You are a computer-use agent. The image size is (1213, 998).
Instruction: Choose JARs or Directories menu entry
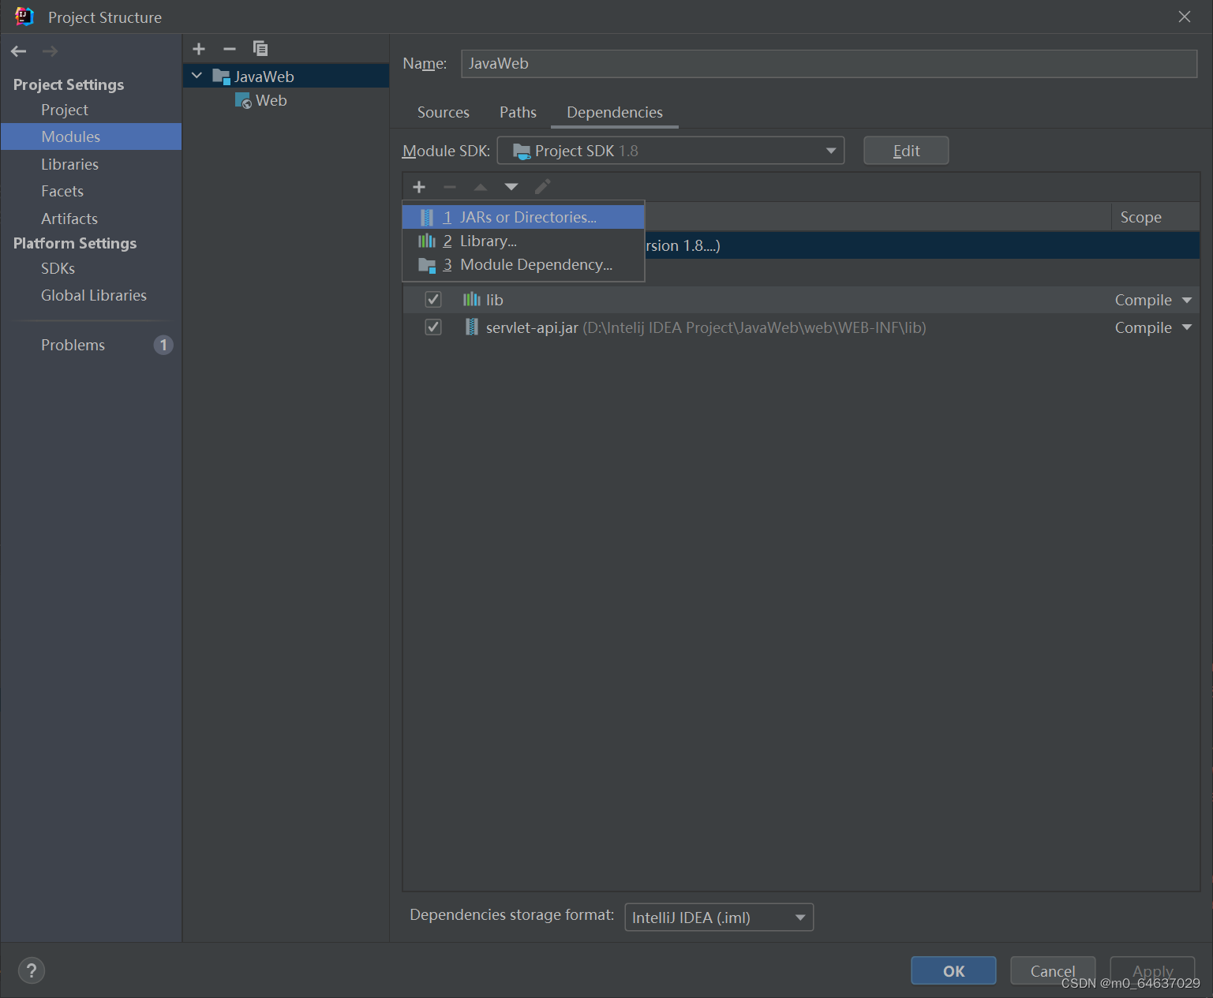coord(523,217)
